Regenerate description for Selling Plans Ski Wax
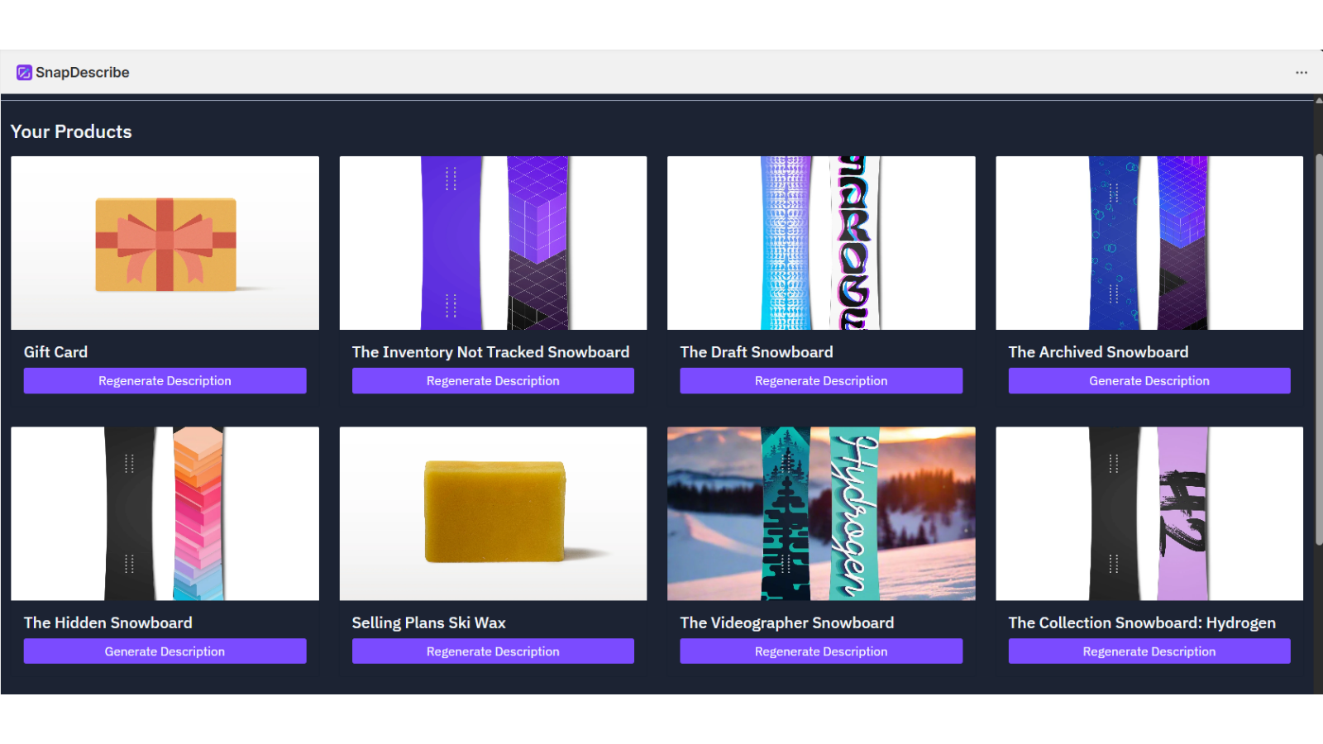 pyautogui.click(x=493, y=651)
